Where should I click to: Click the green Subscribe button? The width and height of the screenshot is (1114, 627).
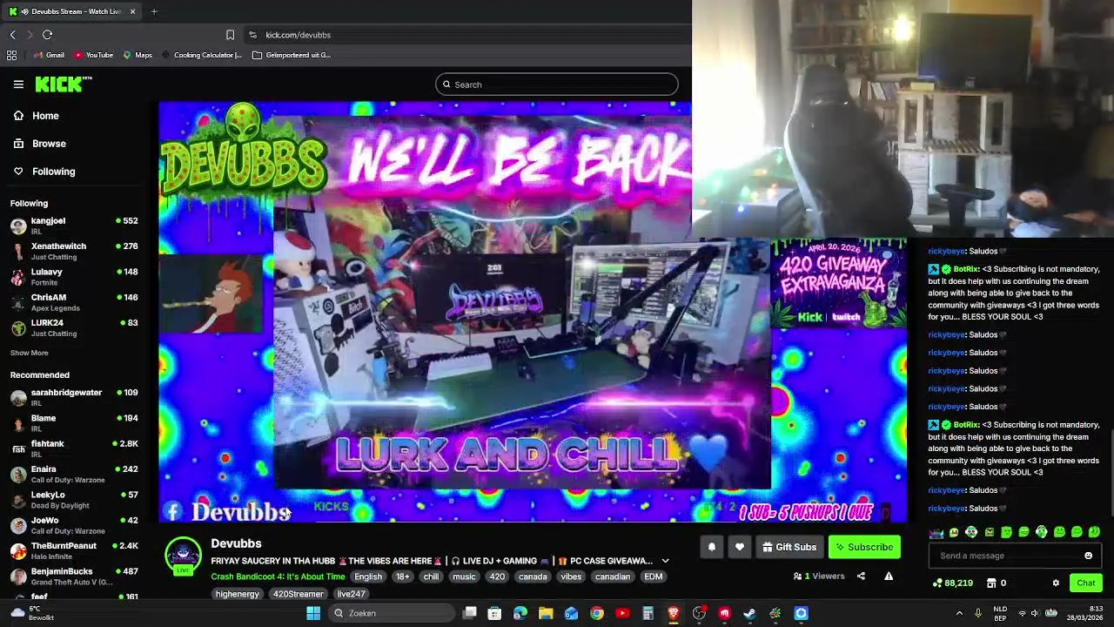(x=863, y=547)
